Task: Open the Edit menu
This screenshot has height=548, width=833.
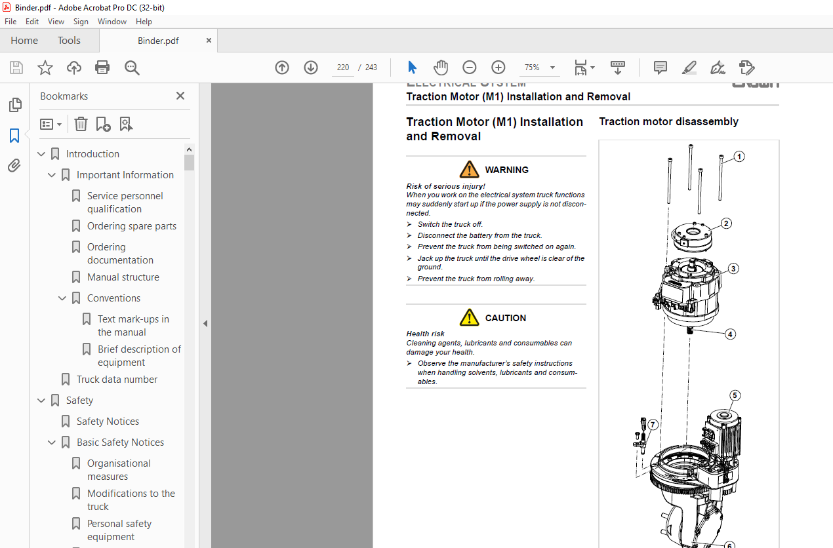Action: click(32, 22)
